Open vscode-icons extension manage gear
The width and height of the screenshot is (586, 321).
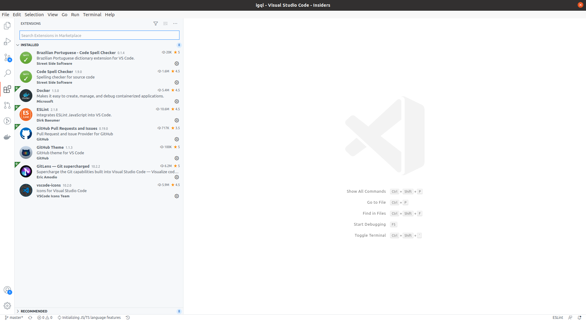point(177,196)
